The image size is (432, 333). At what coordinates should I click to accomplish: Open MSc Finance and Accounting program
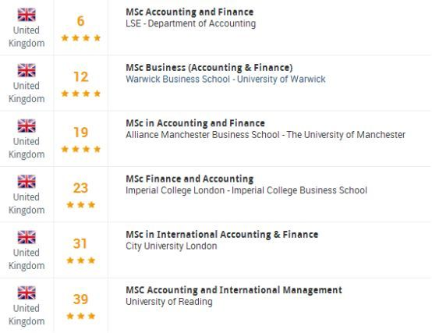point(189,179)
